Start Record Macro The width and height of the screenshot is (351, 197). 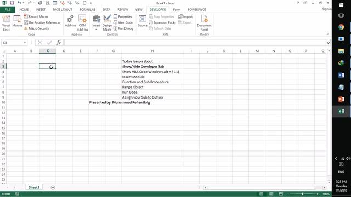coord(36,16)
